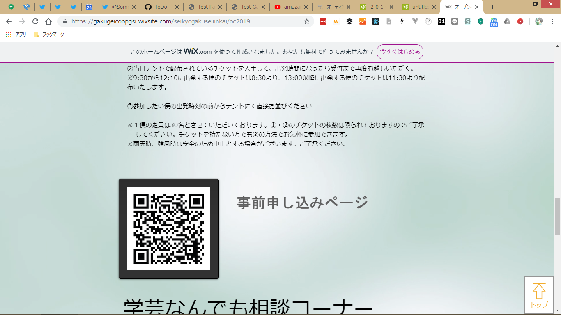Click the green shield extension icon

pyautogui.click(x=481, y=22)
